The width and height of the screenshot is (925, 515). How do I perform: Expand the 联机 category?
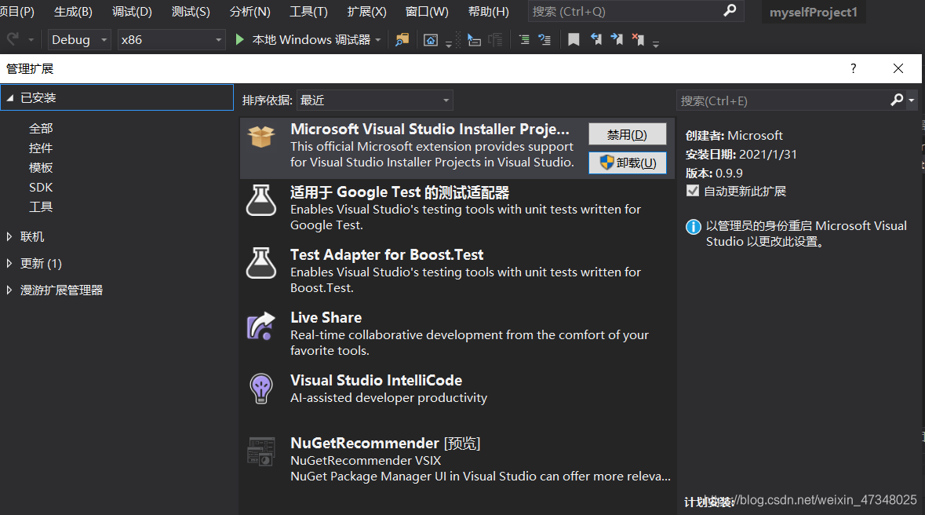click(x=9, y=237)
